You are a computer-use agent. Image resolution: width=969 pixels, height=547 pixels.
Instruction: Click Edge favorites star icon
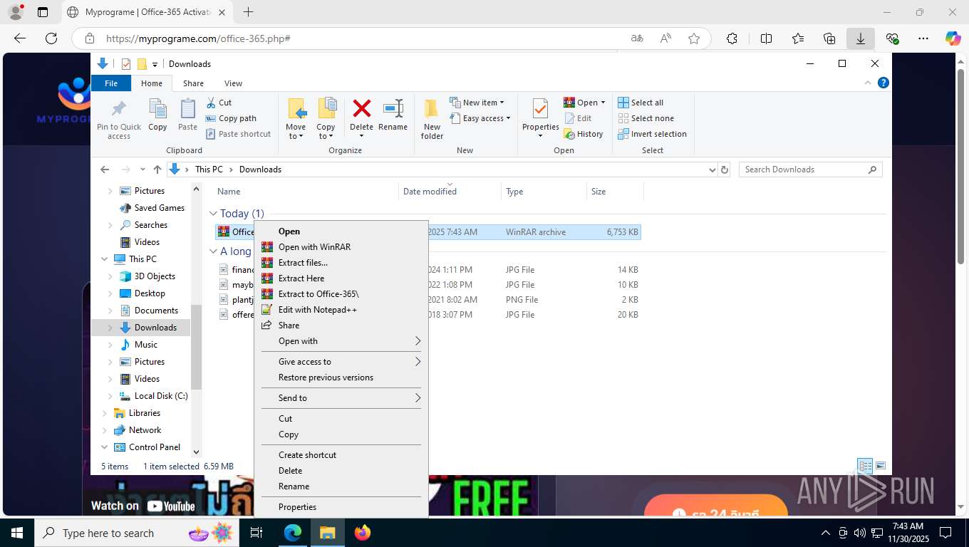pos(694,38)
